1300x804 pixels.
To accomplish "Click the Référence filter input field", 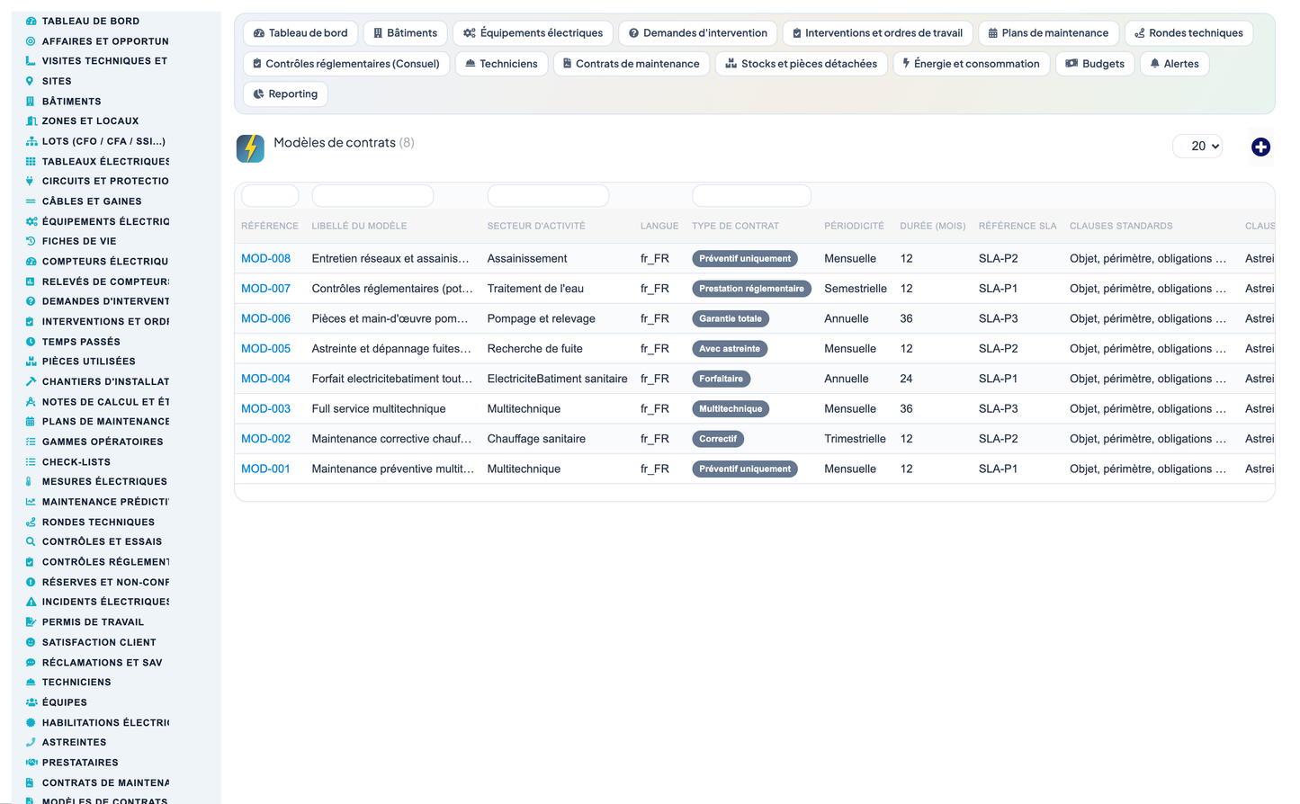I will coord(270,195).
